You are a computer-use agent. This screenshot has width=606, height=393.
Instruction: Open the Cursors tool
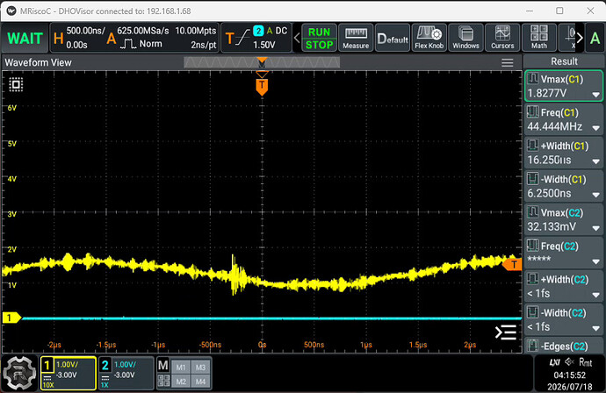point(502,38)
